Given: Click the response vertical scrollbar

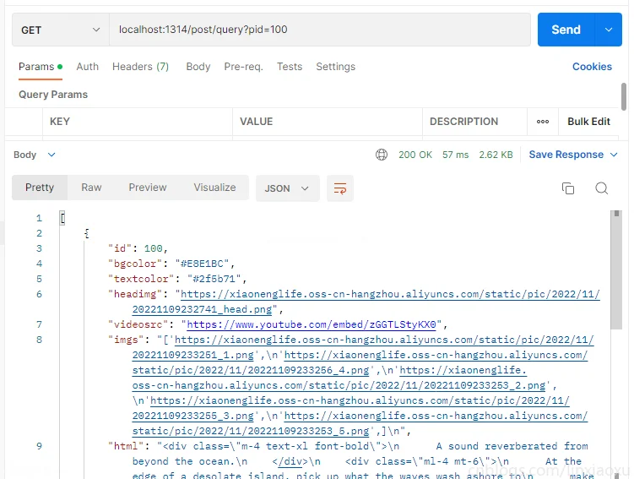Looking at the screenshot, I should tap(616, 269).
